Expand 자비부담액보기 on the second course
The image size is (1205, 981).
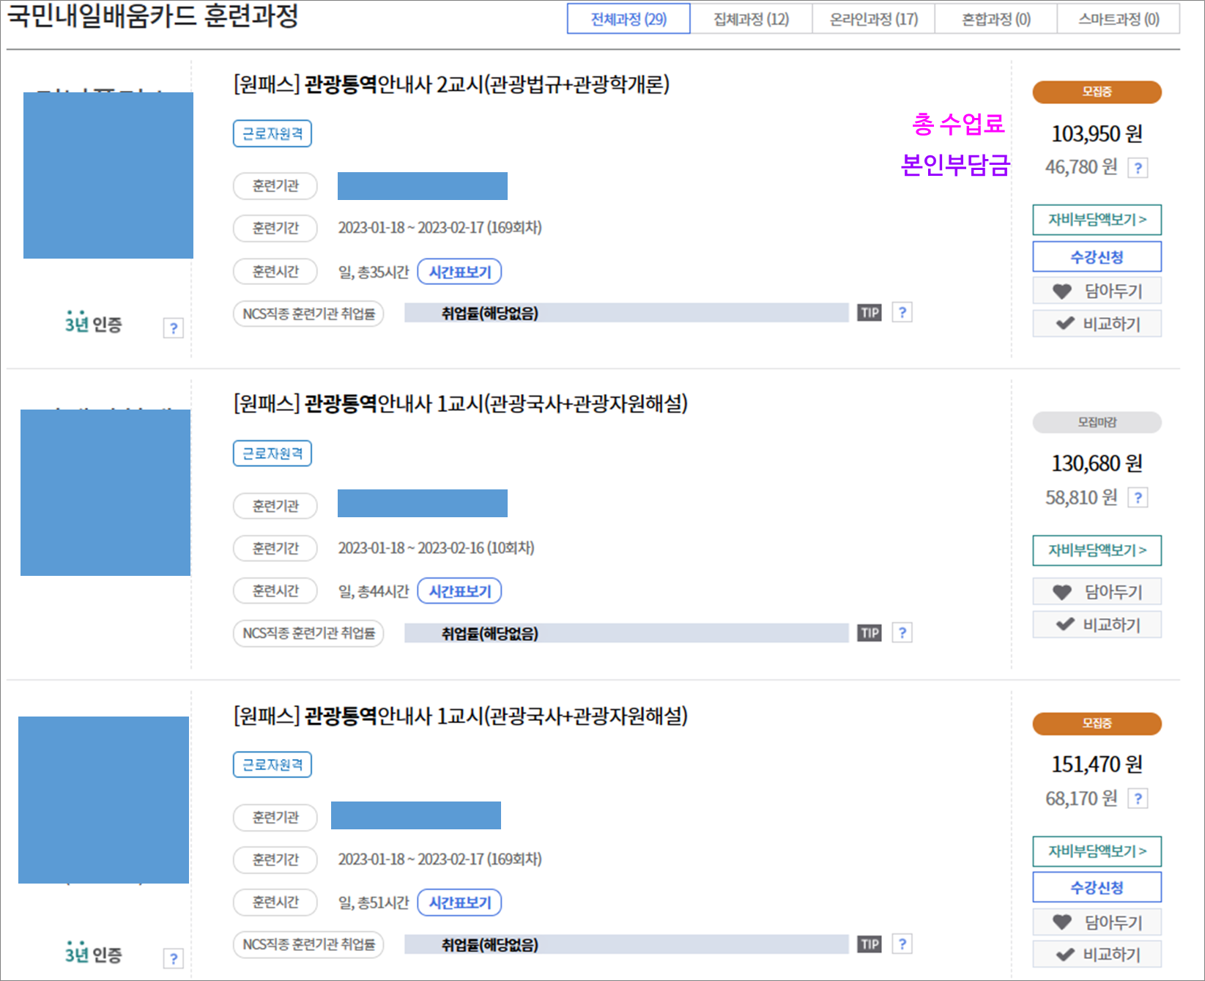[x=1097, y=550]
